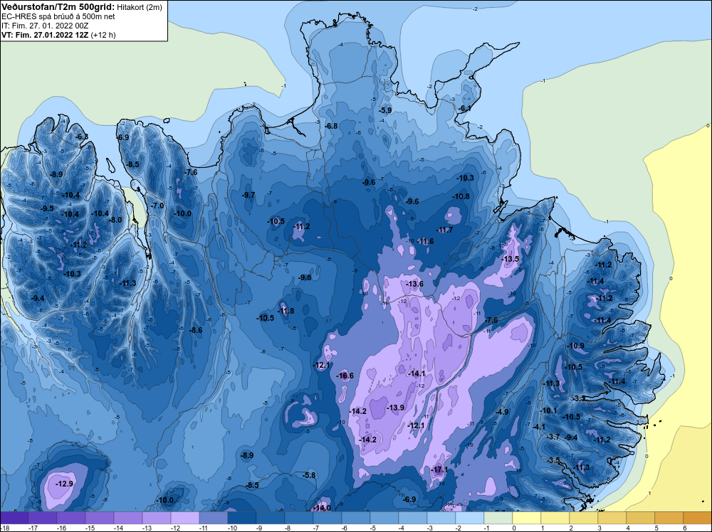Select the legend swatch between -18 and -17

tap(14, 518)
